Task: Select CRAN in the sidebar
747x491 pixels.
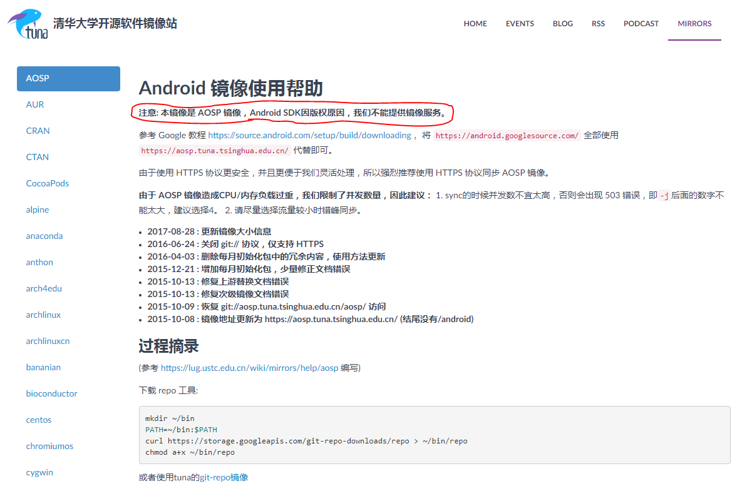Action: pyautogui.click(x=38, y=131)
